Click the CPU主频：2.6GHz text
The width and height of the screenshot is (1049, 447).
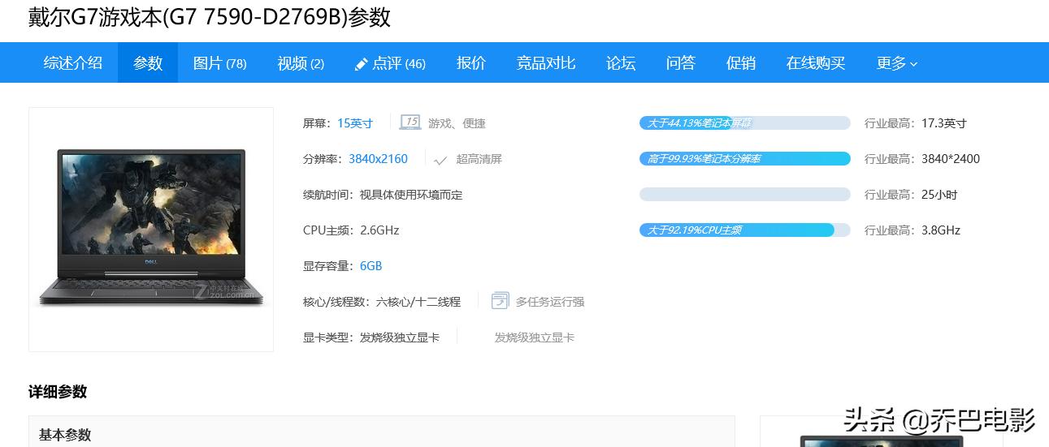pyautogui.click(x=351, y=230)
